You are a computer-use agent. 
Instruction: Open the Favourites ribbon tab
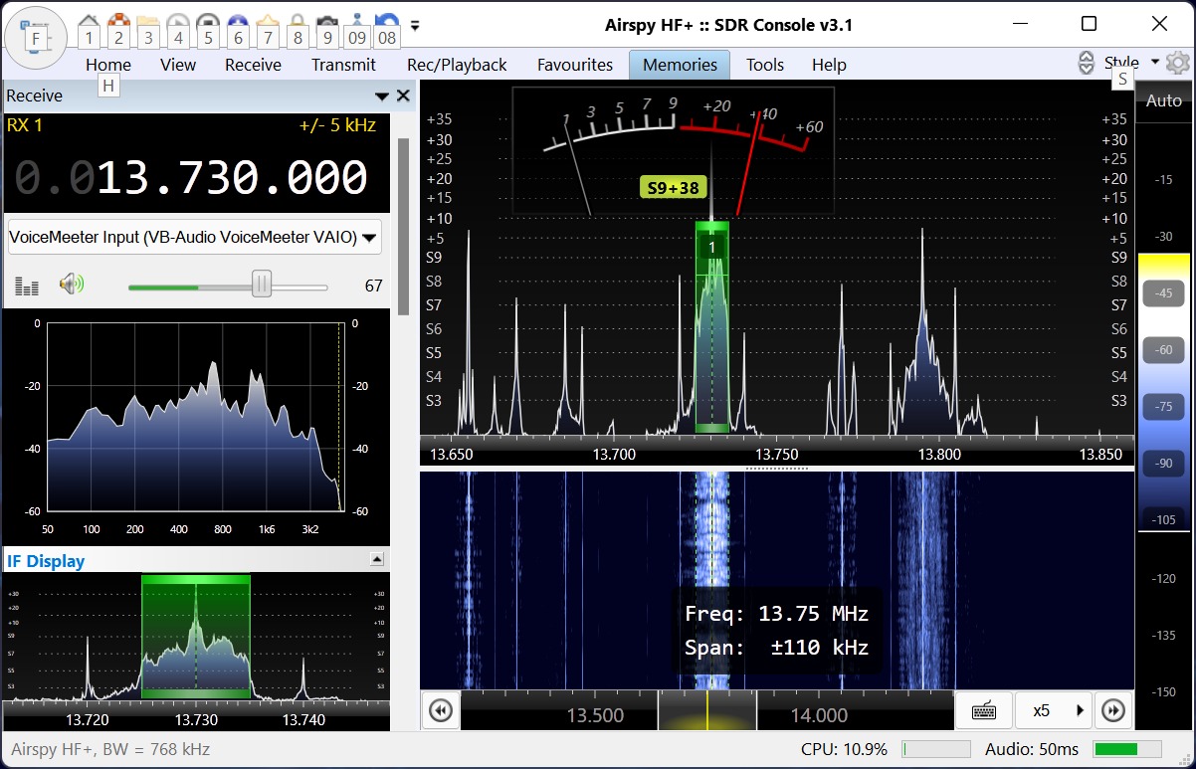575,65
